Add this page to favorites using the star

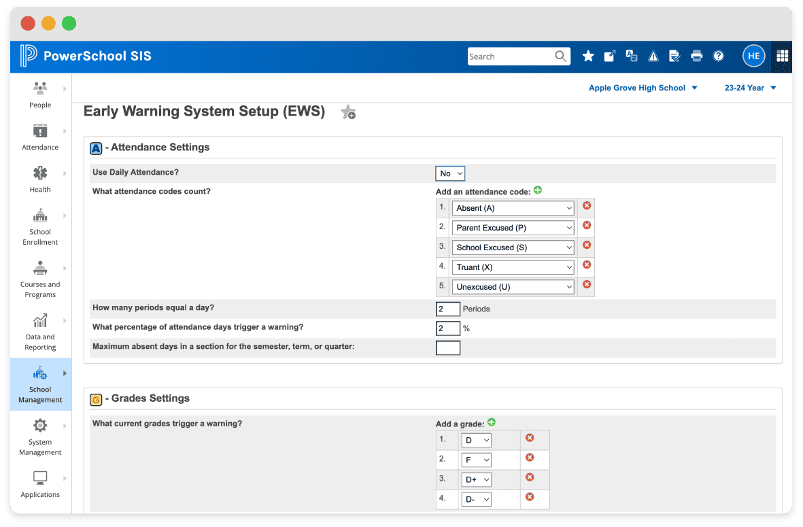[348, 112]
